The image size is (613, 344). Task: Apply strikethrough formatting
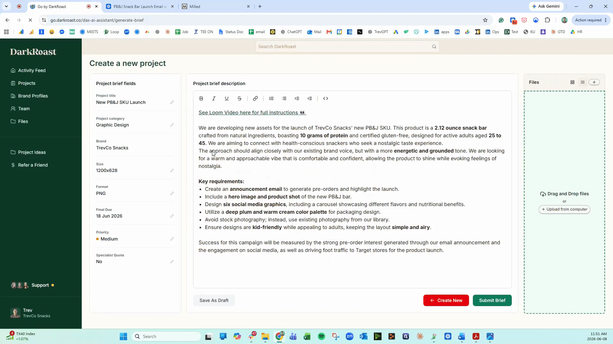[x=239, y=98]
